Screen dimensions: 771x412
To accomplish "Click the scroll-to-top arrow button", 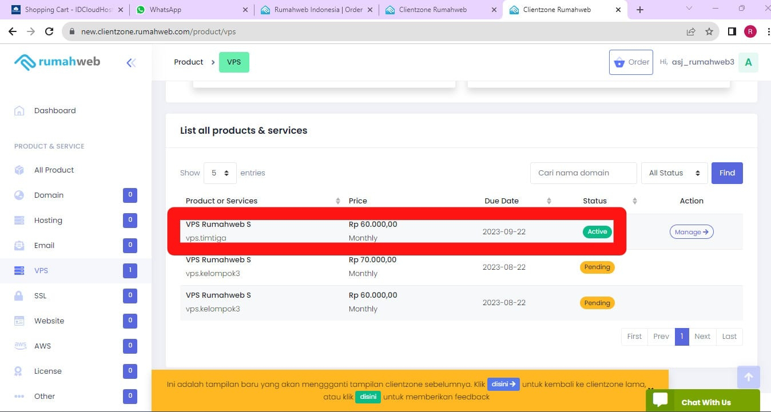I will (749, 377).
